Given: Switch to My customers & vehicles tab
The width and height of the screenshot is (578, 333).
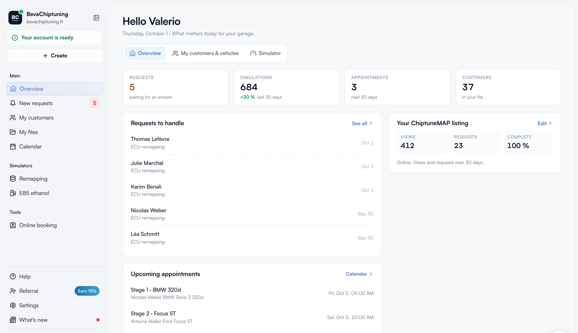Looking at the screenshot, I should [205, 53].
